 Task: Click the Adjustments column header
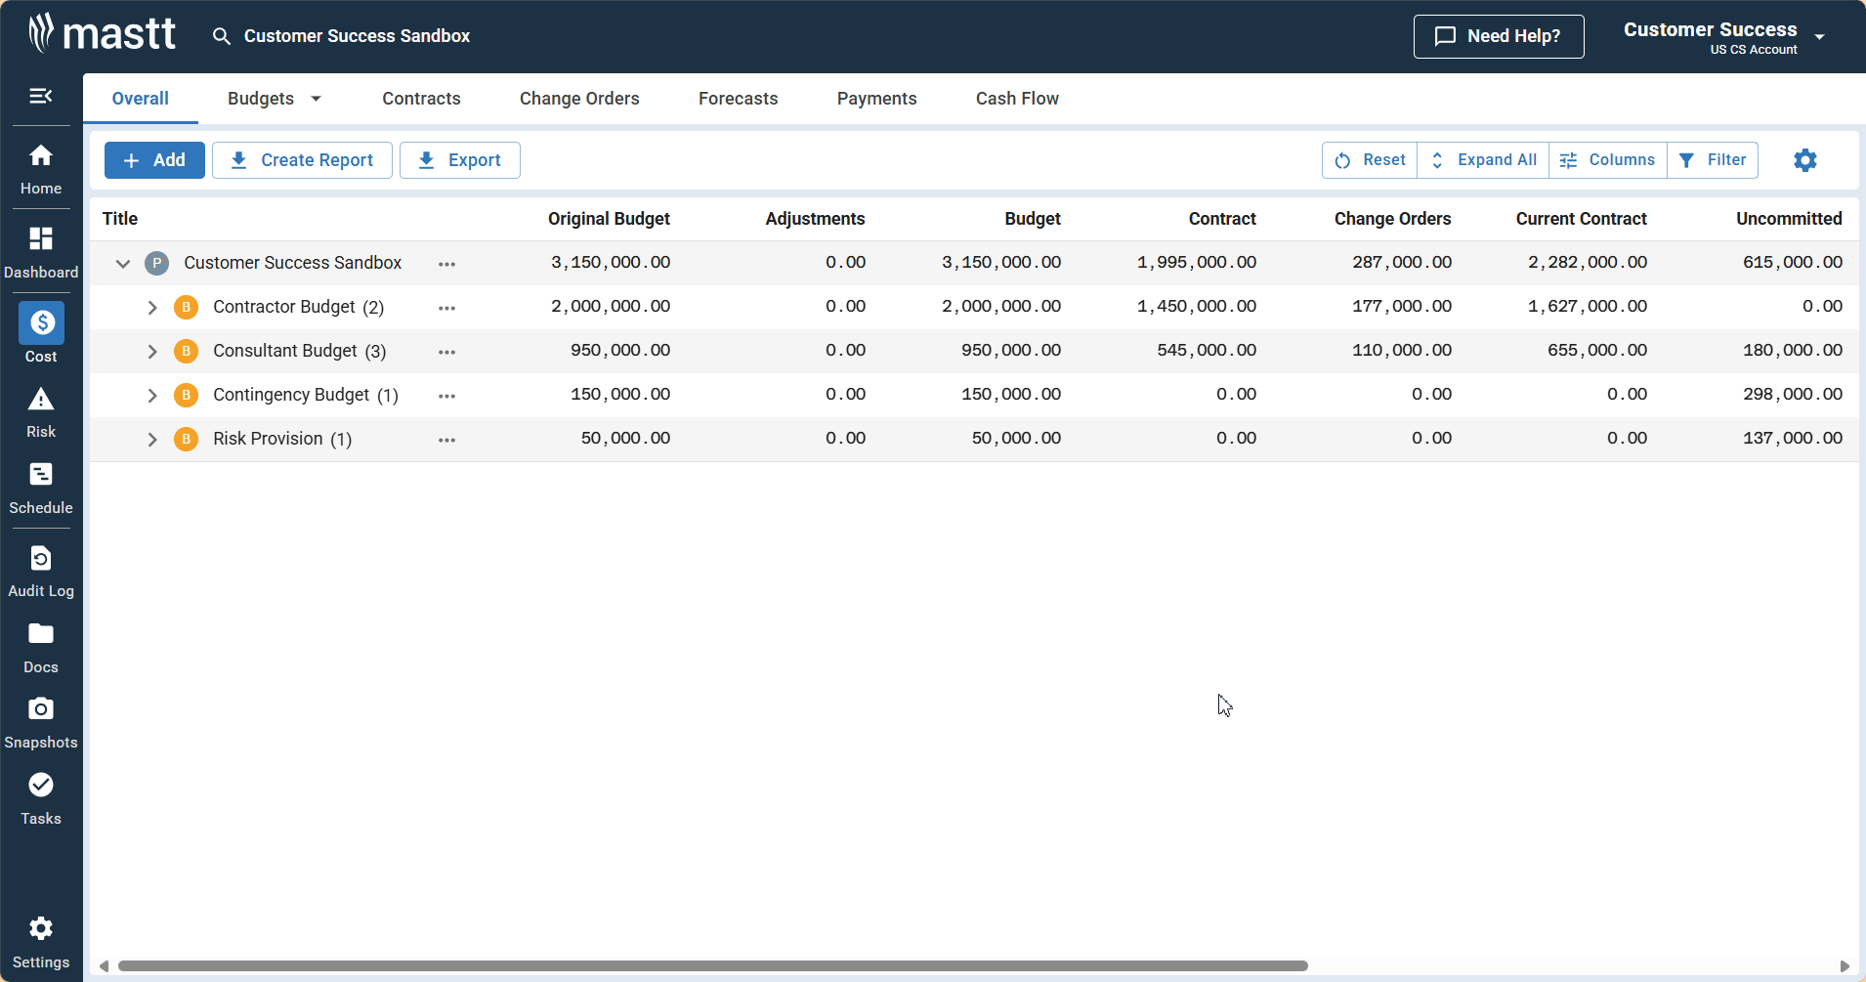click(x=815, y=219)
